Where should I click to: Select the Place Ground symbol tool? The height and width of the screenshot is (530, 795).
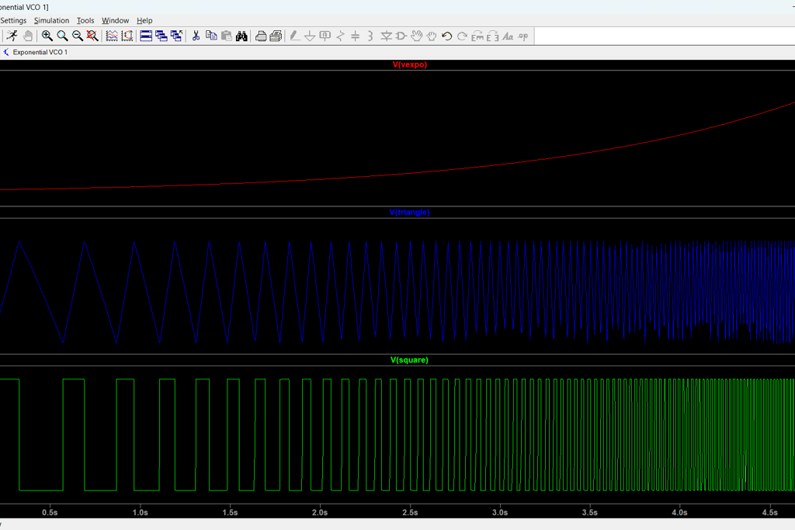[310, 36]
